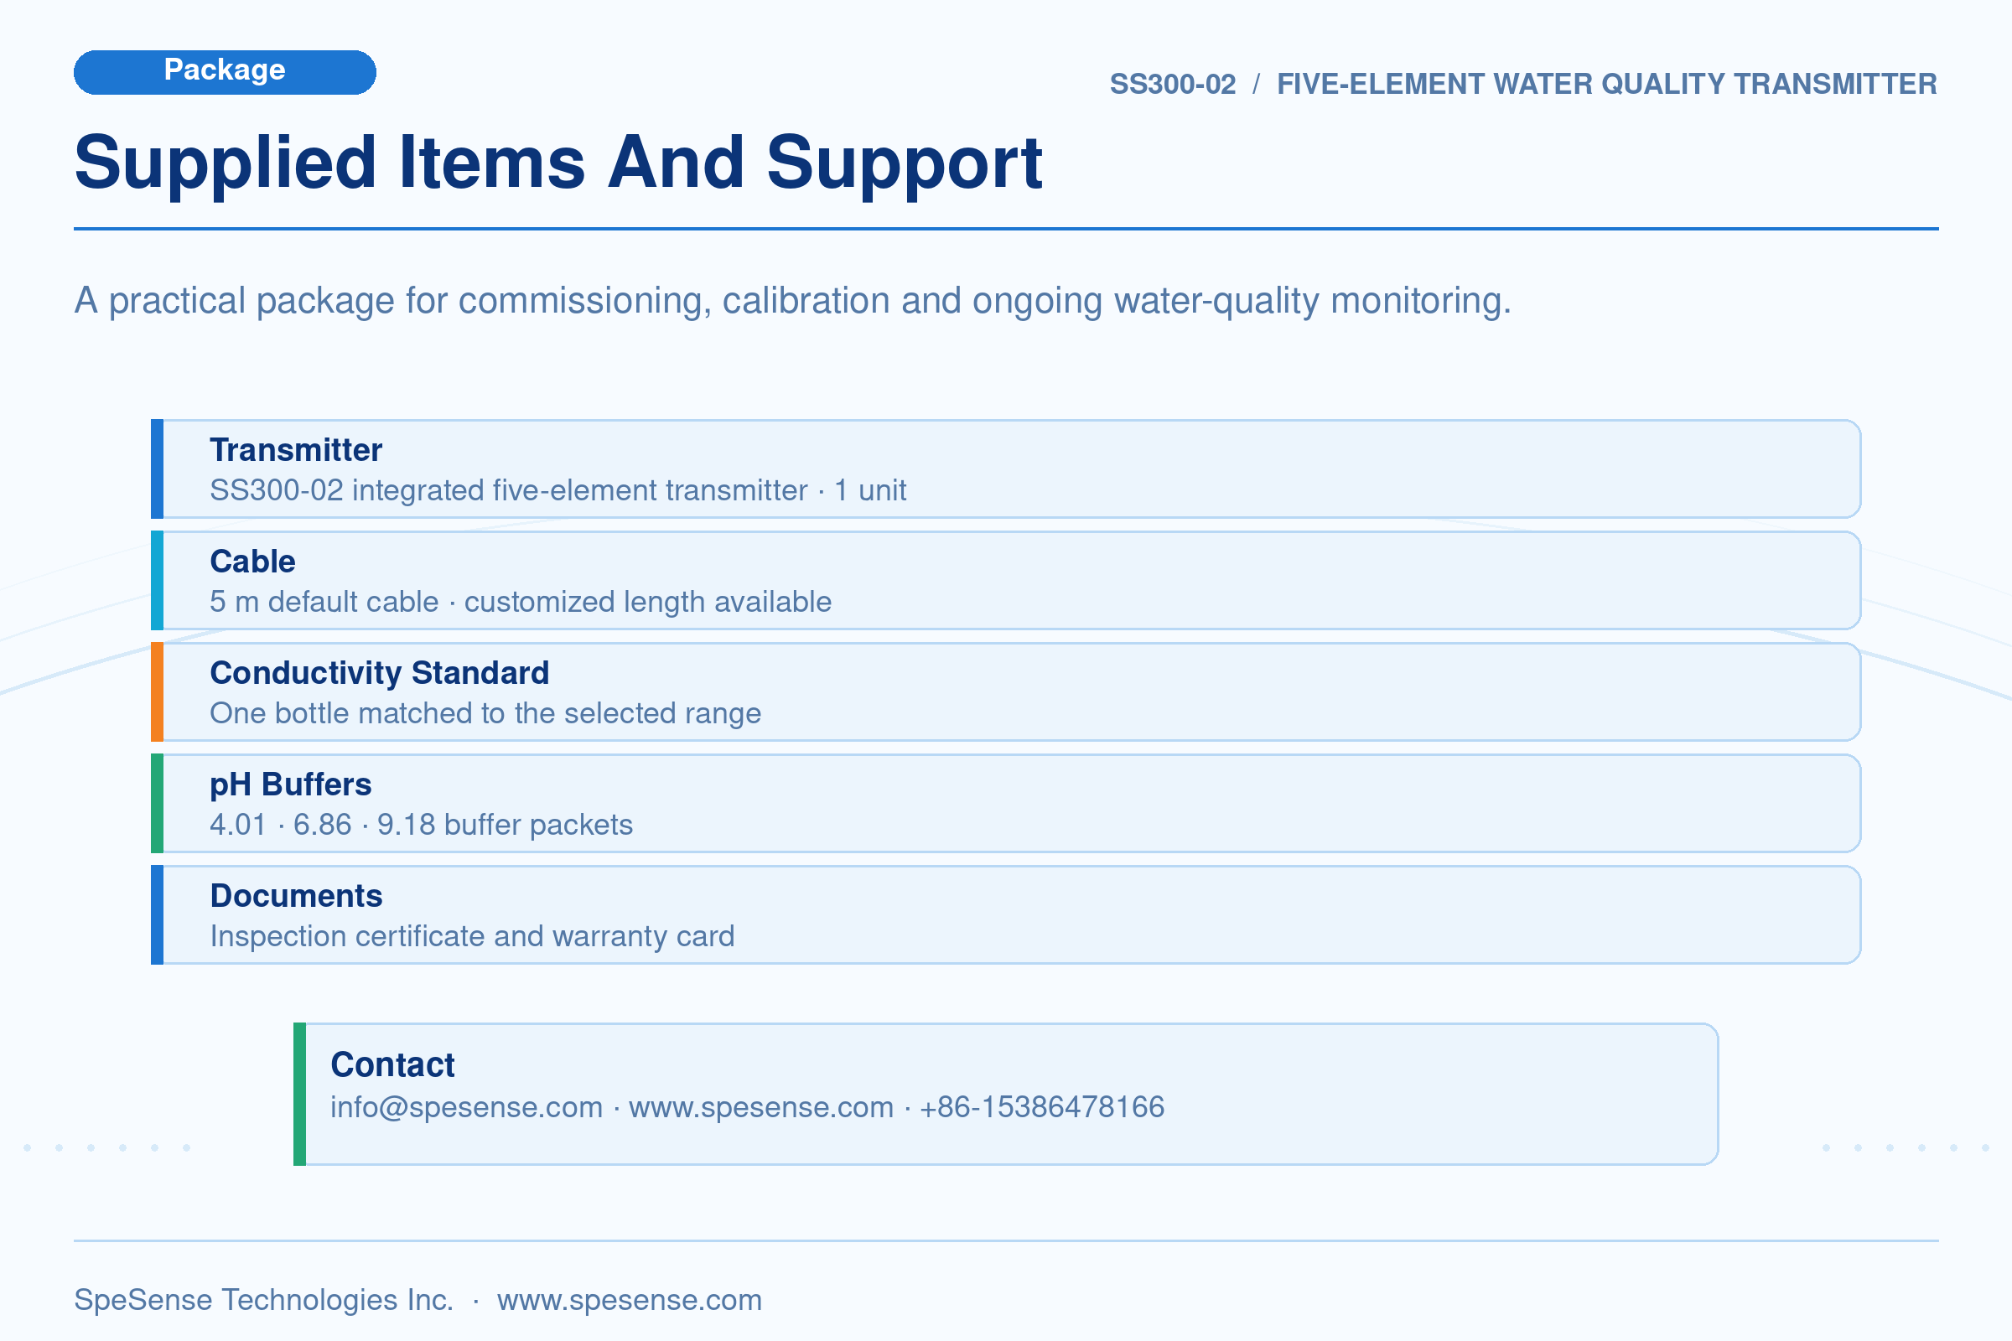
Task: Click Five-Element Water Quality Transmitter header text
Action: [1607, 84]
